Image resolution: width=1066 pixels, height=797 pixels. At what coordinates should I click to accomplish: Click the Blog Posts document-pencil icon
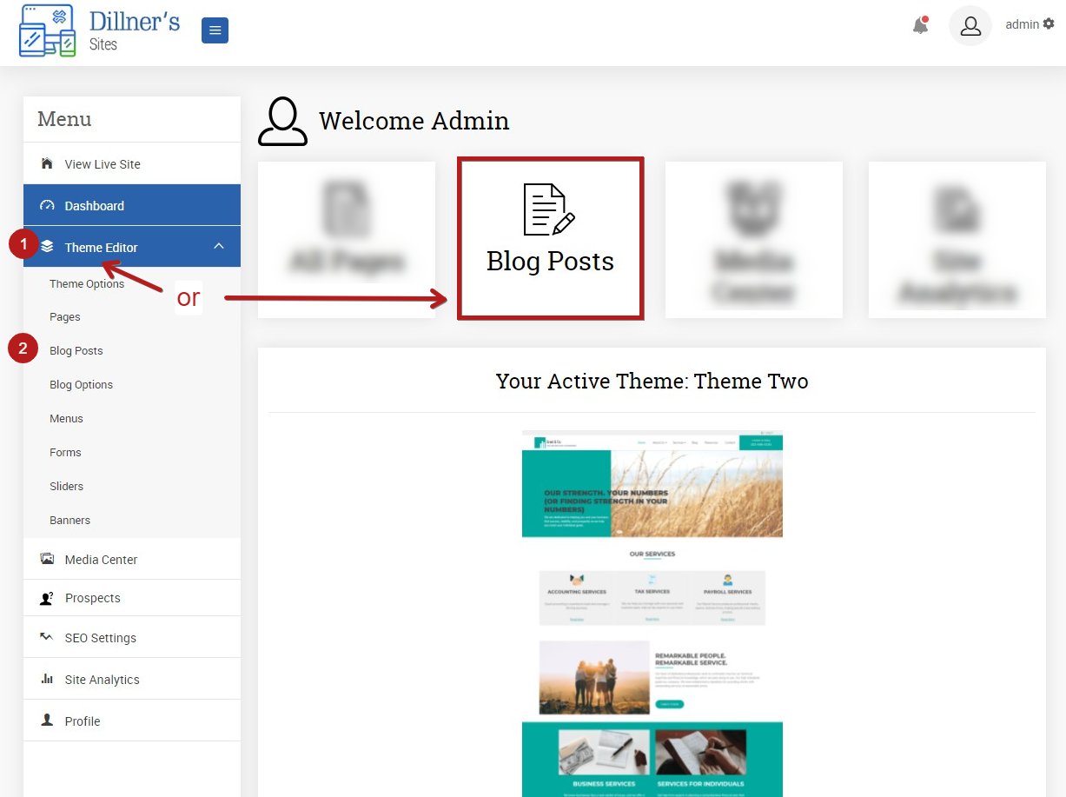point(549,209)
